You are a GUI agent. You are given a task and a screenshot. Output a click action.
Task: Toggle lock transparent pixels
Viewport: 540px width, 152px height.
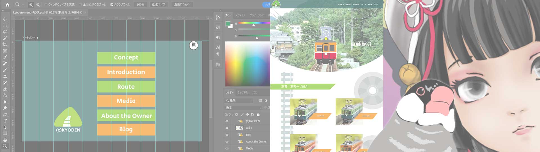(x=237, y=115)
